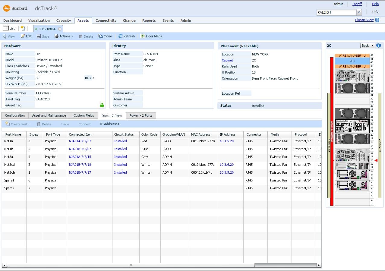This screenshot has height=271, width=385.
Task: Click the new item icon beside List
Action: (23, 28)
